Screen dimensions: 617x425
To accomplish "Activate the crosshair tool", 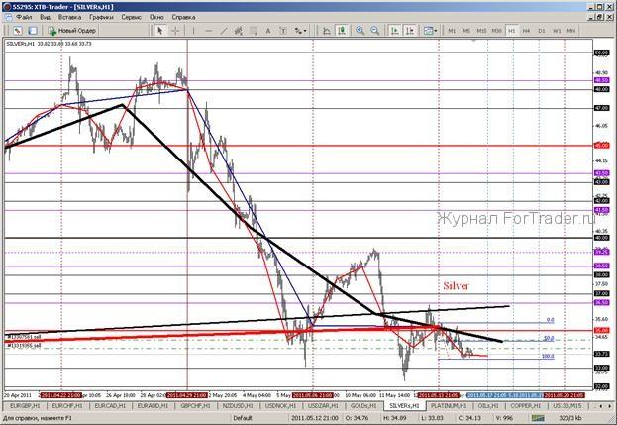I will pos(176,31).
